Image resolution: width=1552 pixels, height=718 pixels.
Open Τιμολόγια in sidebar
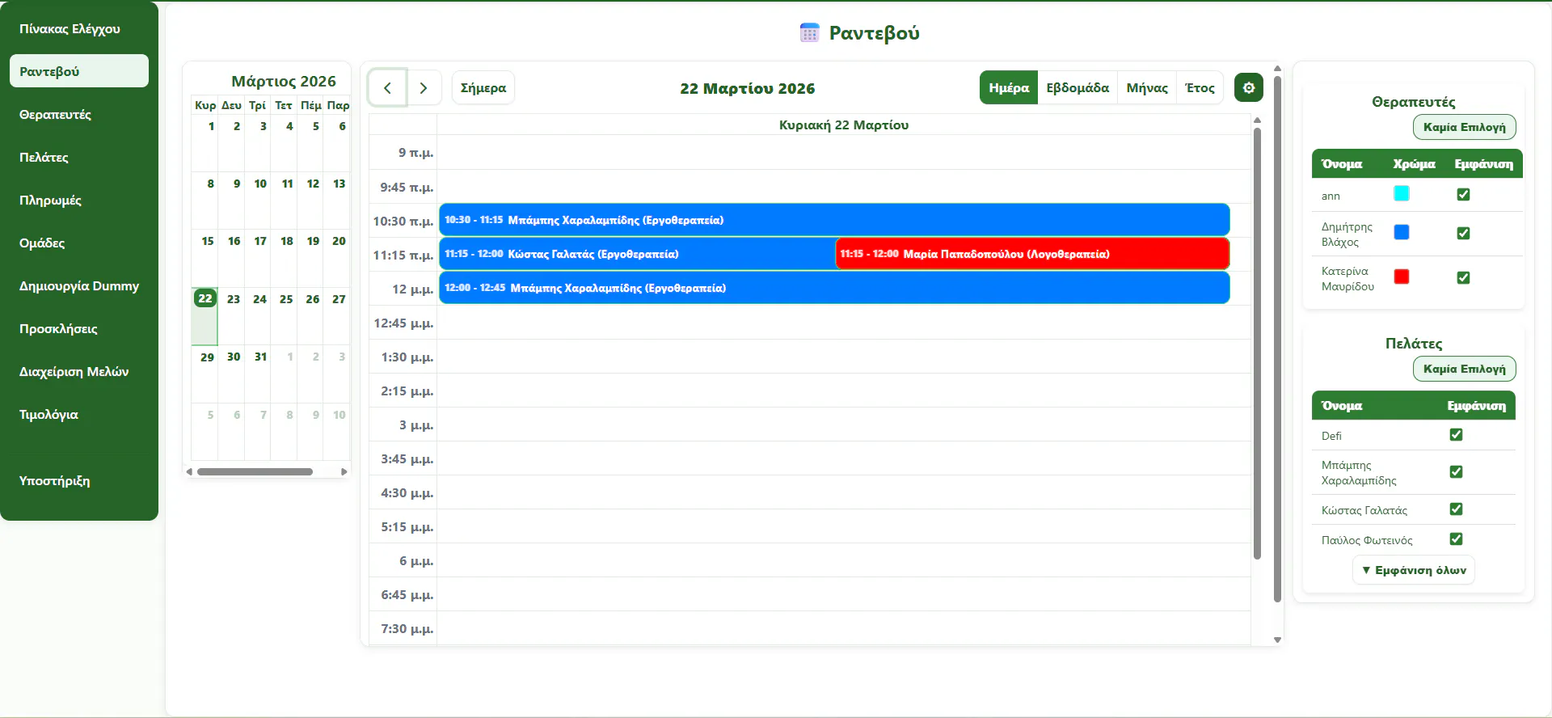point(79,414)
